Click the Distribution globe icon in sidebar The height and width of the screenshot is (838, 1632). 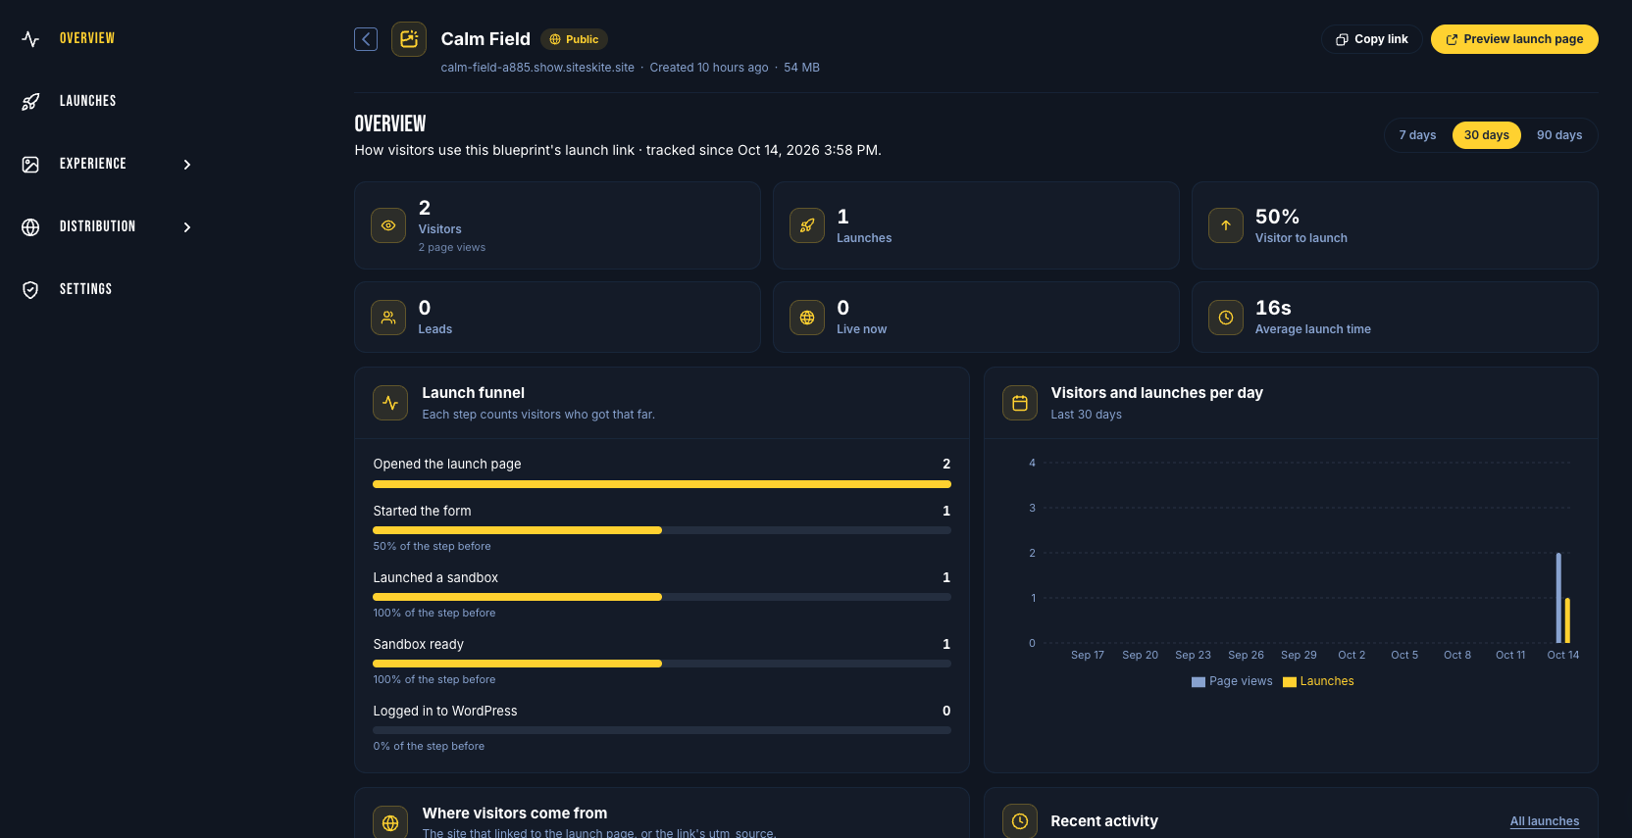click(x=30, y=227)
